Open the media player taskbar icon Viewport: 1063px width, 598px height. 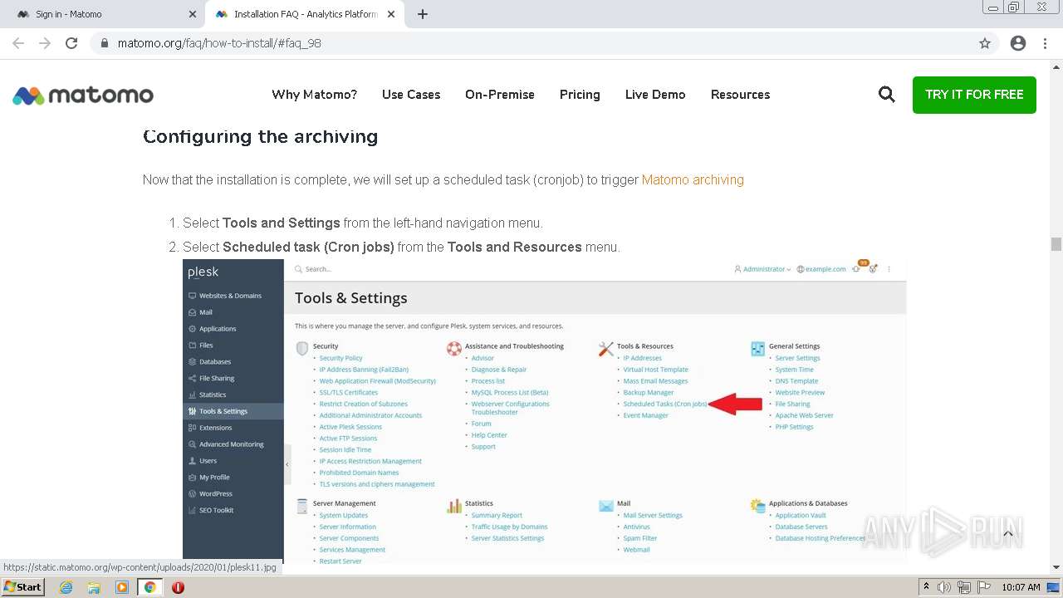click(x=122, y=587)
